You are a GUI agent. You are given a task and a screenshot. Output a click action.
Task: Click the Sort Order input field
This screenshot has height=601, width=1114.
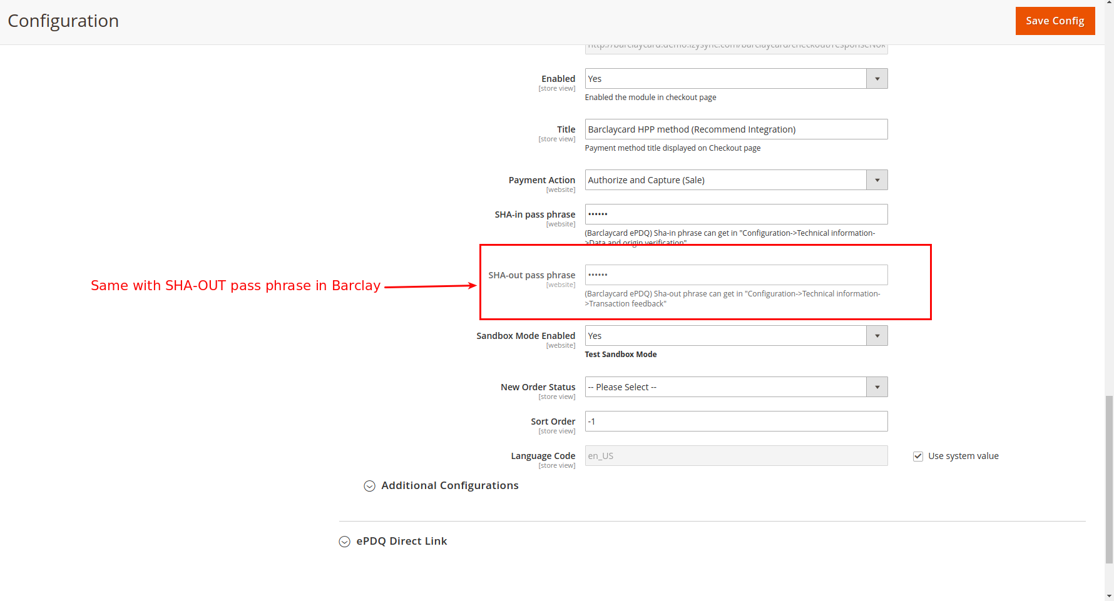(735, 422)
